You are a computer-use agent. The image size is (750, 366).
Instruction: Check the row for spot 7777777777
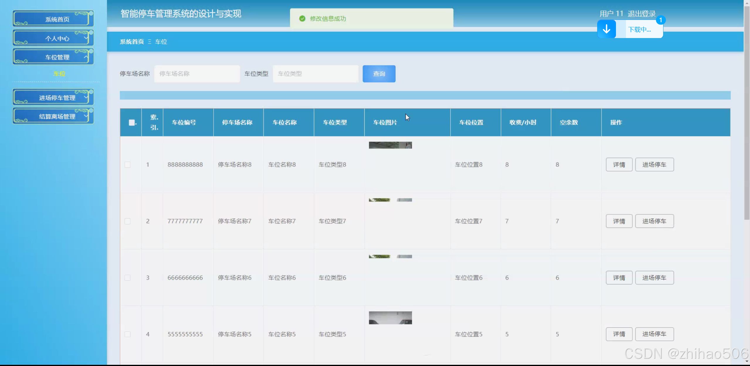point(128,221)
